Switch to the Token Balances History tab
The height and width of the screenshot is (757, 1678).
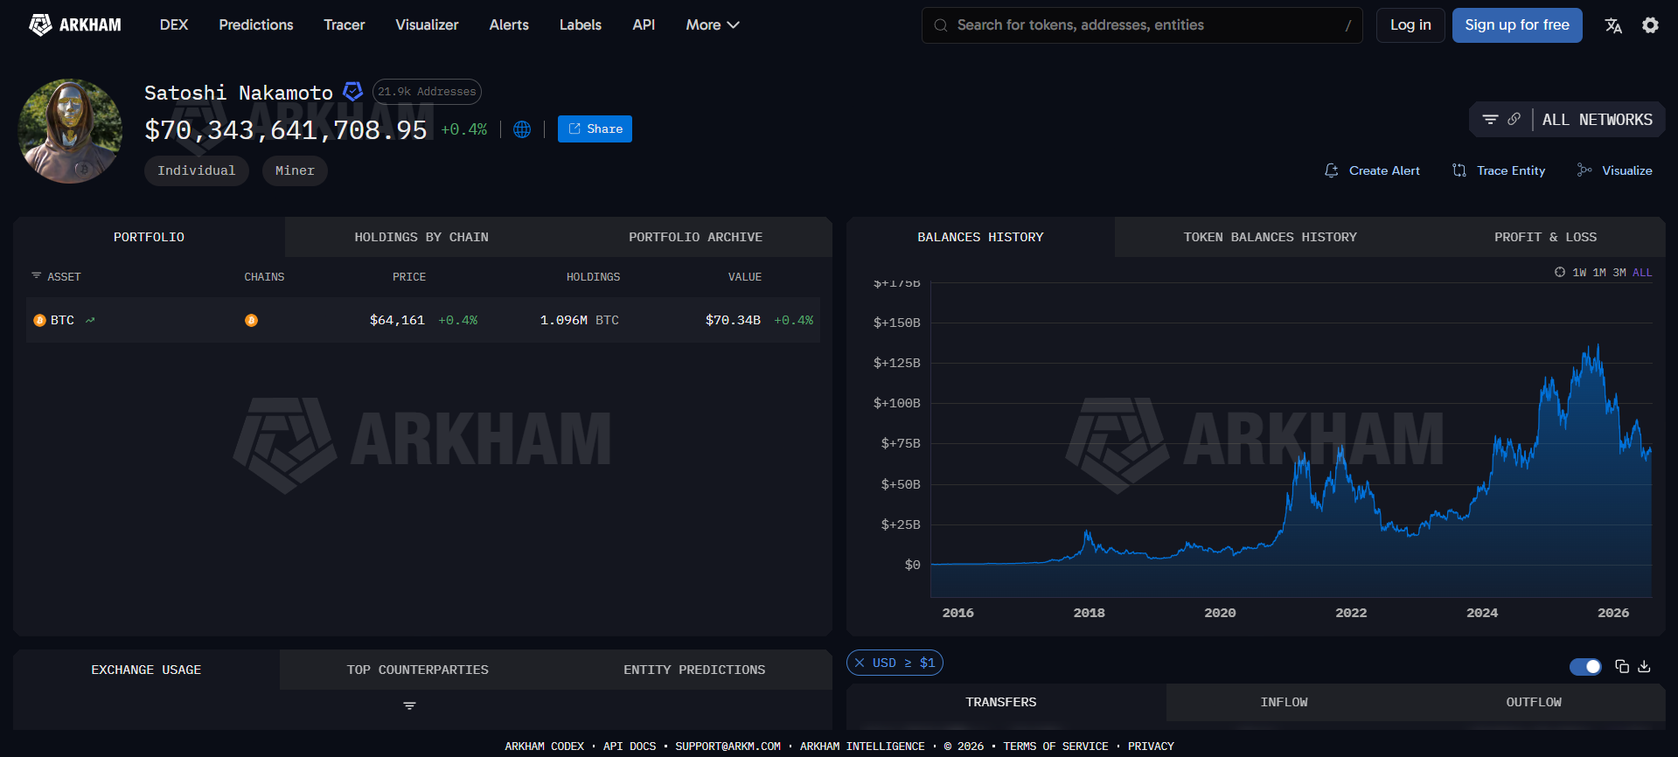(x=1270, y=237)
